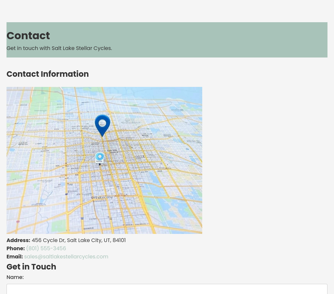
Task: Click the "Email:" bold label
Action: pos(15,256)
